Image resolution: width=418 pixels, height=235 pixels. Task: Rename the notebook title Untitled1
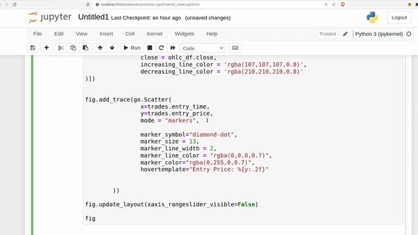[93, 17]
